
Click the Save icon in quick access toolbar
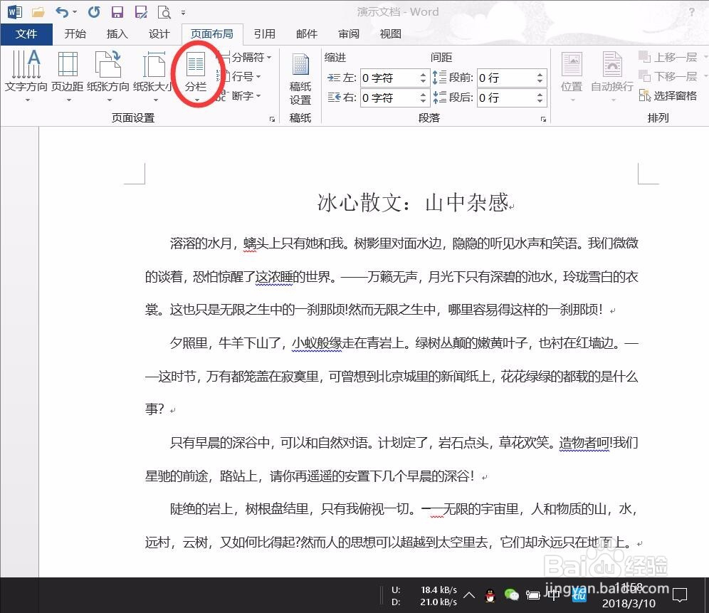click(x=117, y=11)
